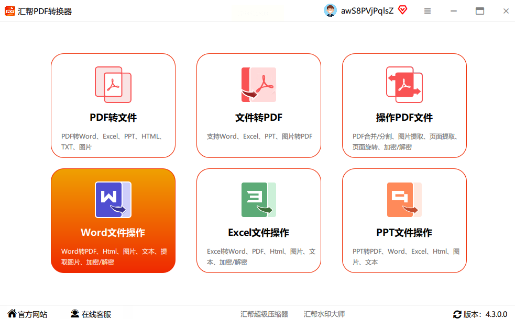Click the Word文件操作 W icon
The height and width of the screenshot is (319, 515).
113,200
